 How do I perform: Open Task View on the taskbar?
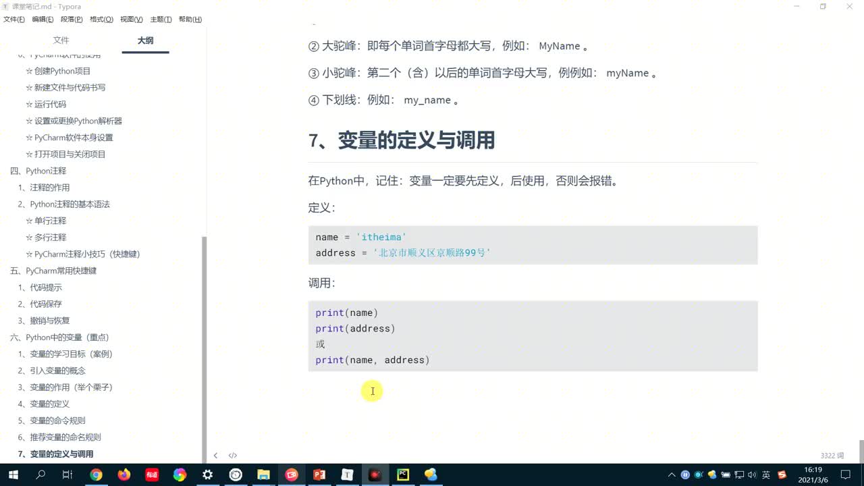(x=67, y=475)
